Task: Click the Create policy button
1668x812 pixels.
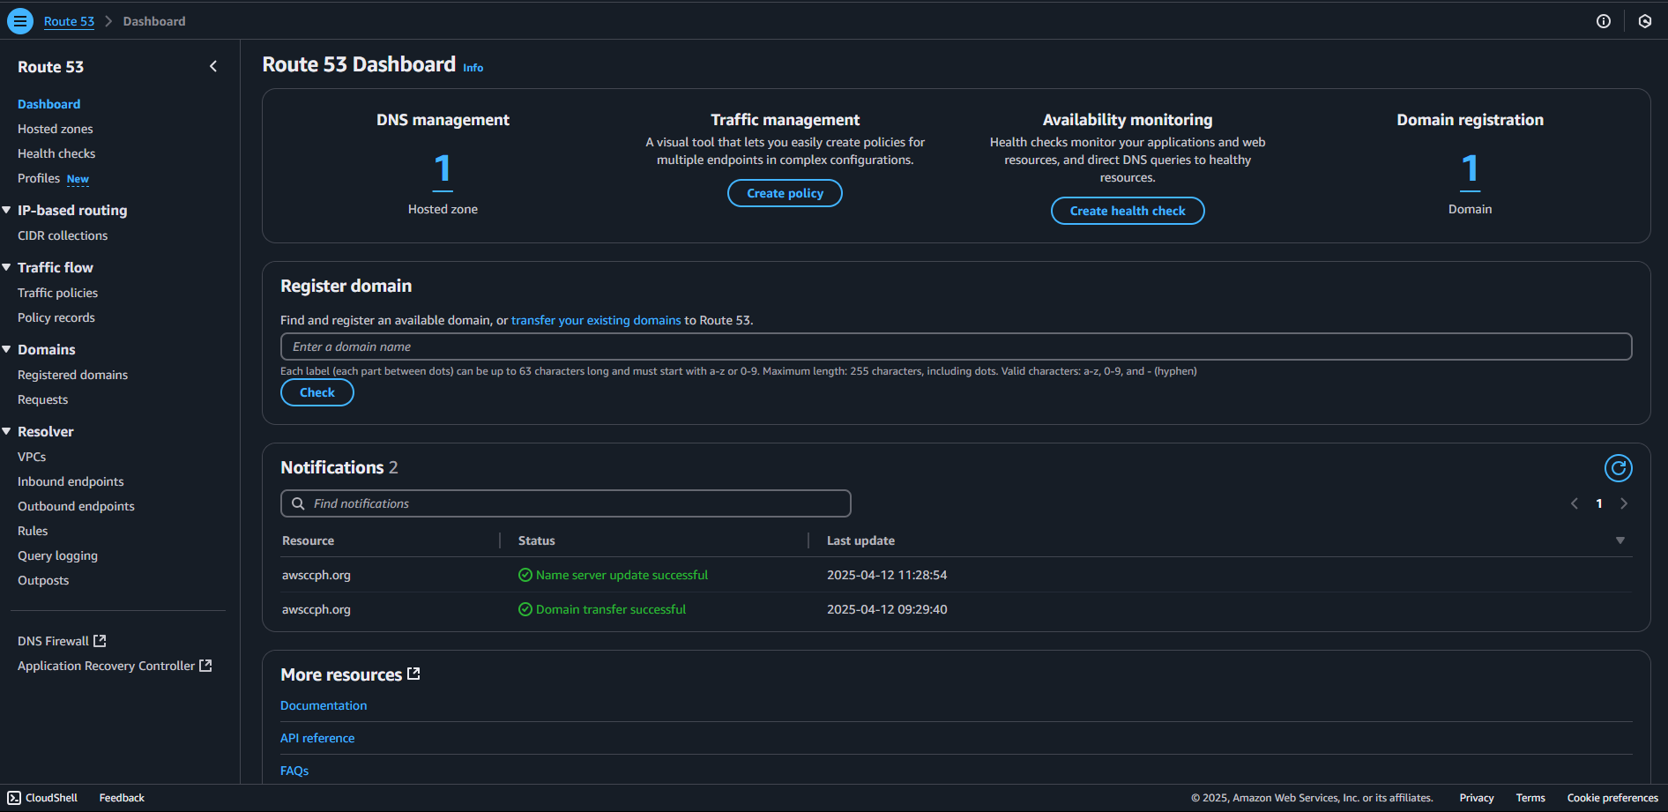Action: tap(785, 193)
